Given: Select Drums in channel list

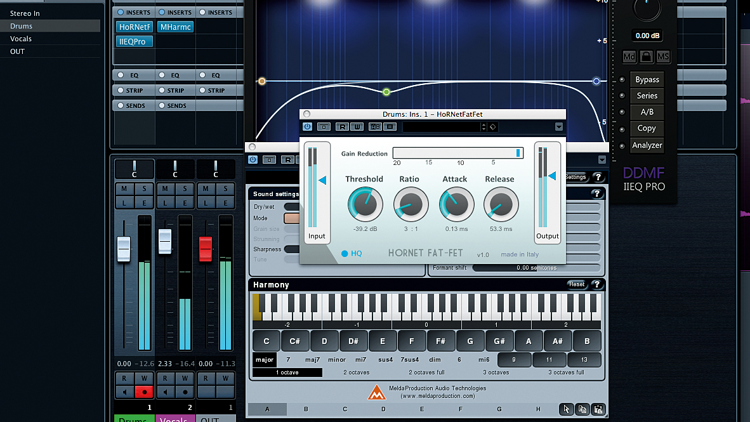Looking at the screenshot, I should coord(50,26).
